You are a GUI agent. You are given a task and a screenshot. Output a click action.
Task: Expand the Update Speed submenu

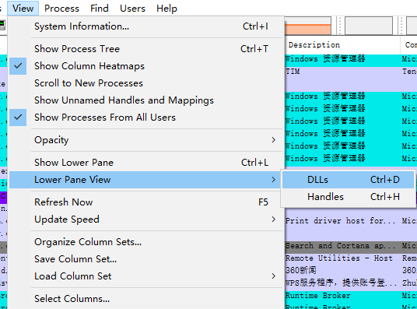coord(145,219)
